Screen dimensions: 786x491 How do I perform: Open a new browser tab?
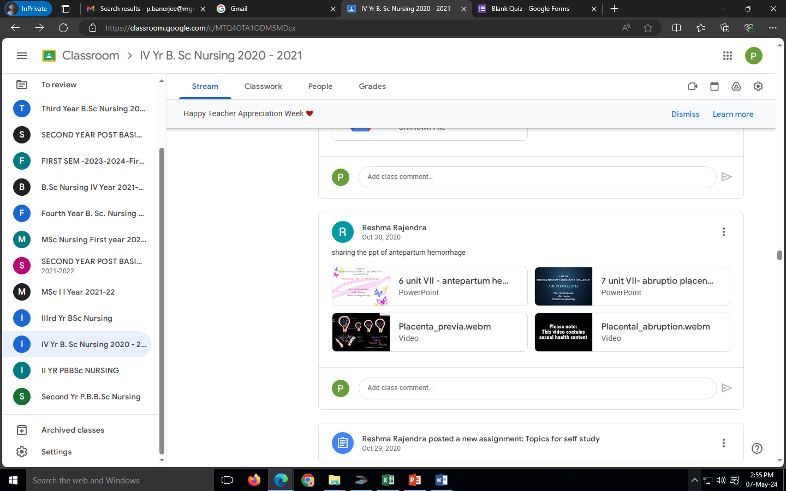[x=614, y=9]
